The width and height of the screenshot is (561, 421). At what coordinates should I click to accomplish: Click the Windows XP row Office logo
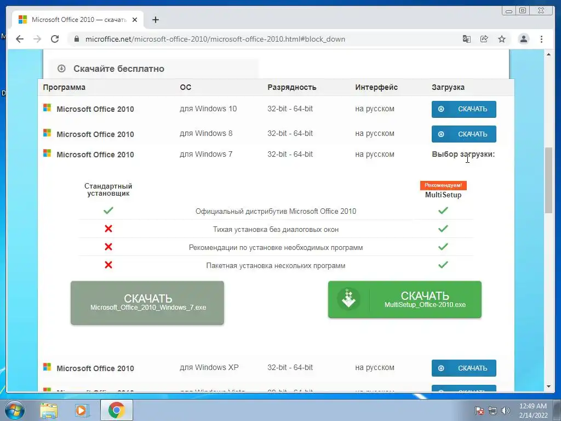47,367
